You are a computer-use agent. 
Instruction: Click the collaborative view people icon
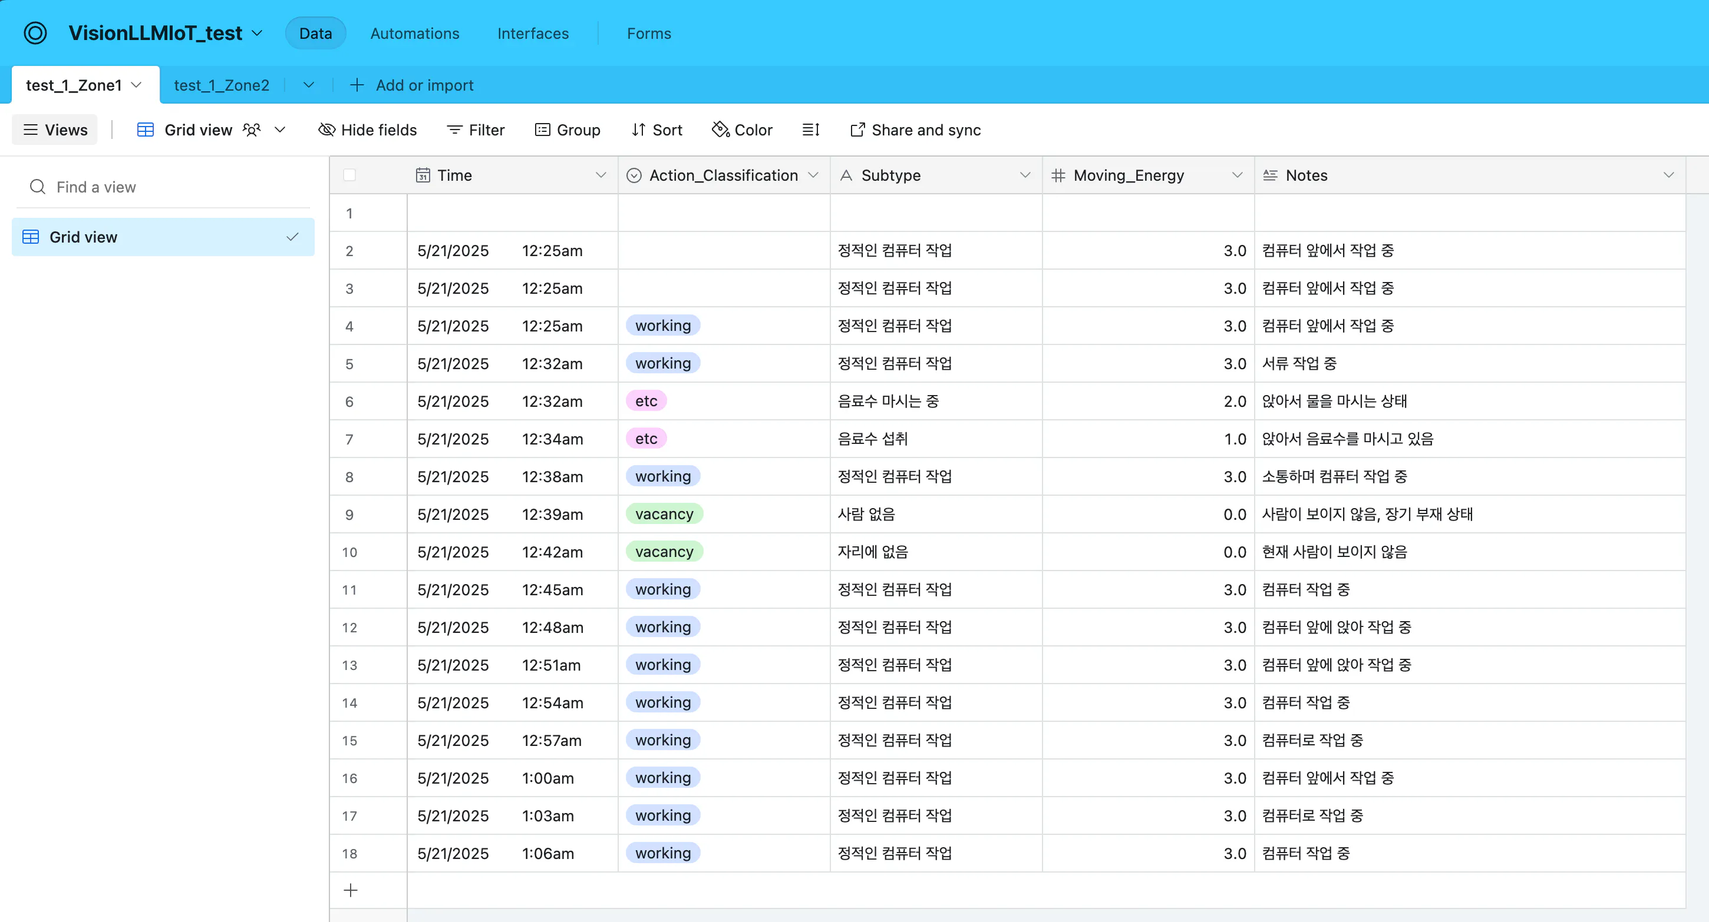click(x=252, y=130)
